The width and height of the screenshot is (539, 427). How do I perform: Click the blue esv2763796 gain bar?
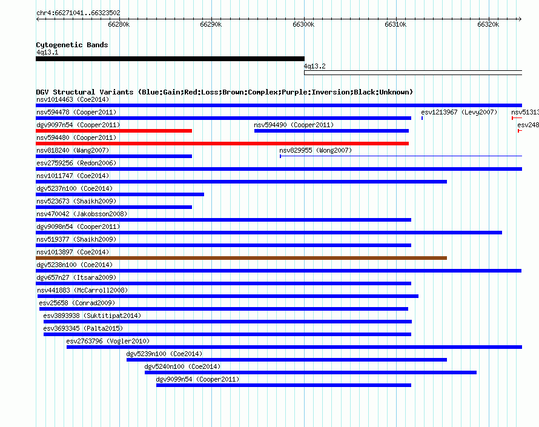[294, 347]
